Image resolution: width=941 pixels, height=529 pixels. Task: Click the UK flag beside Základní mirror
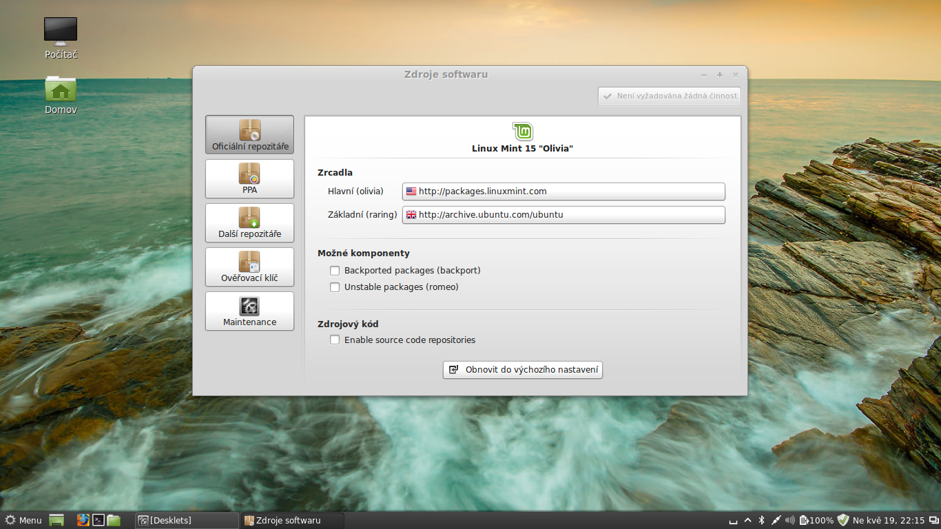click(411, 214)
